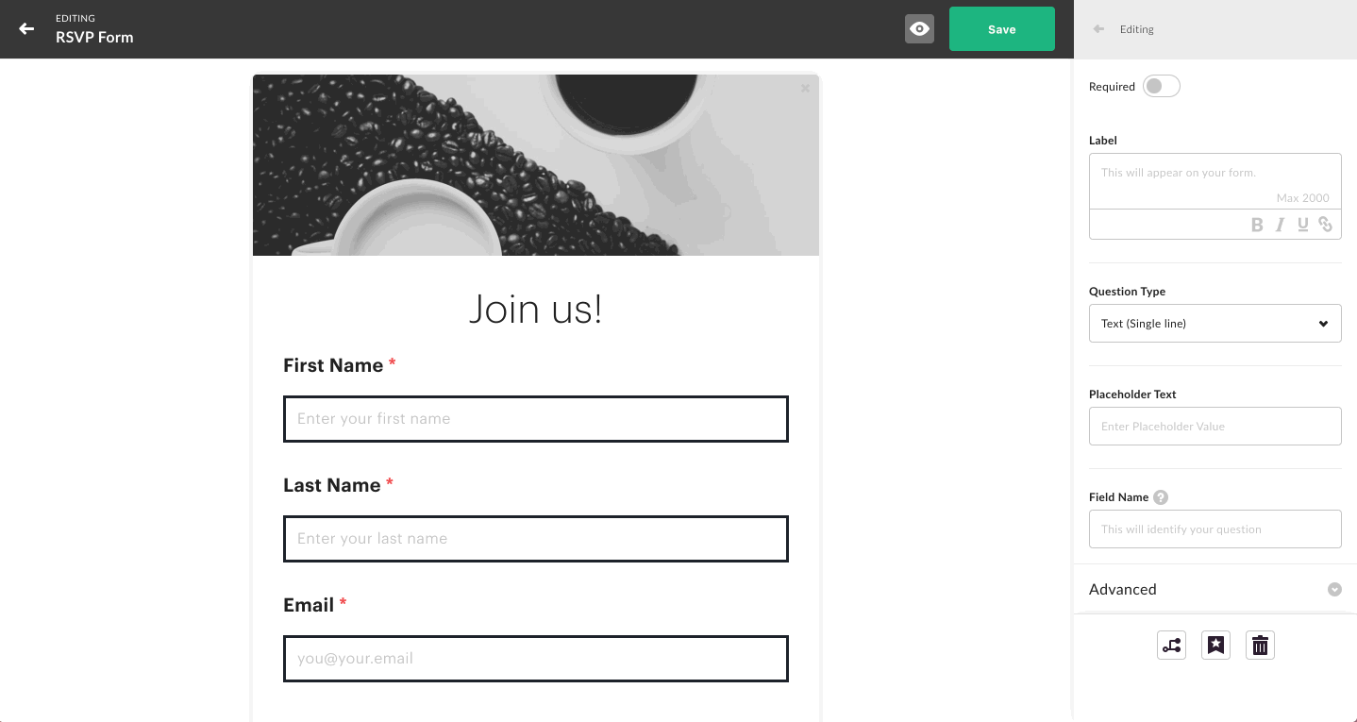The height and width of the screenshot is (722, 1357).
Task: Click the back arrow in the Editing panel
Action: coord(1098,29)
